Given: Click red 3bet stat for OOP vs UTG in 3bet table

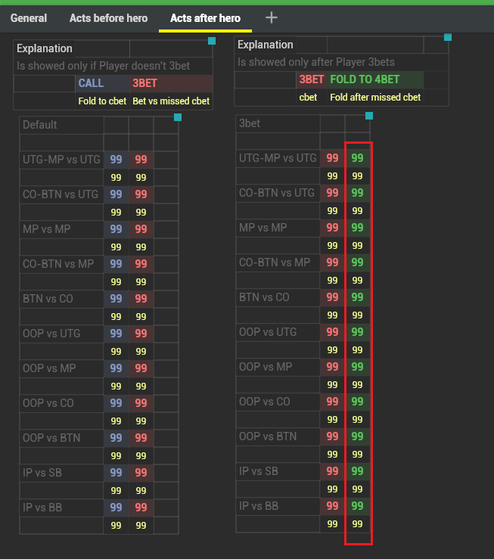Looking at the screenshot, I should click(332, 332).
